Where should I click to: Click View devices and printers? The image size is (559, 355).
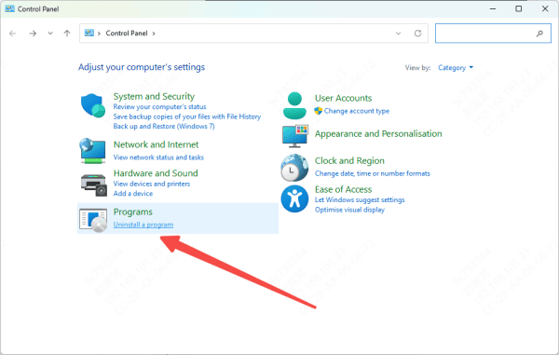point(152,184)
